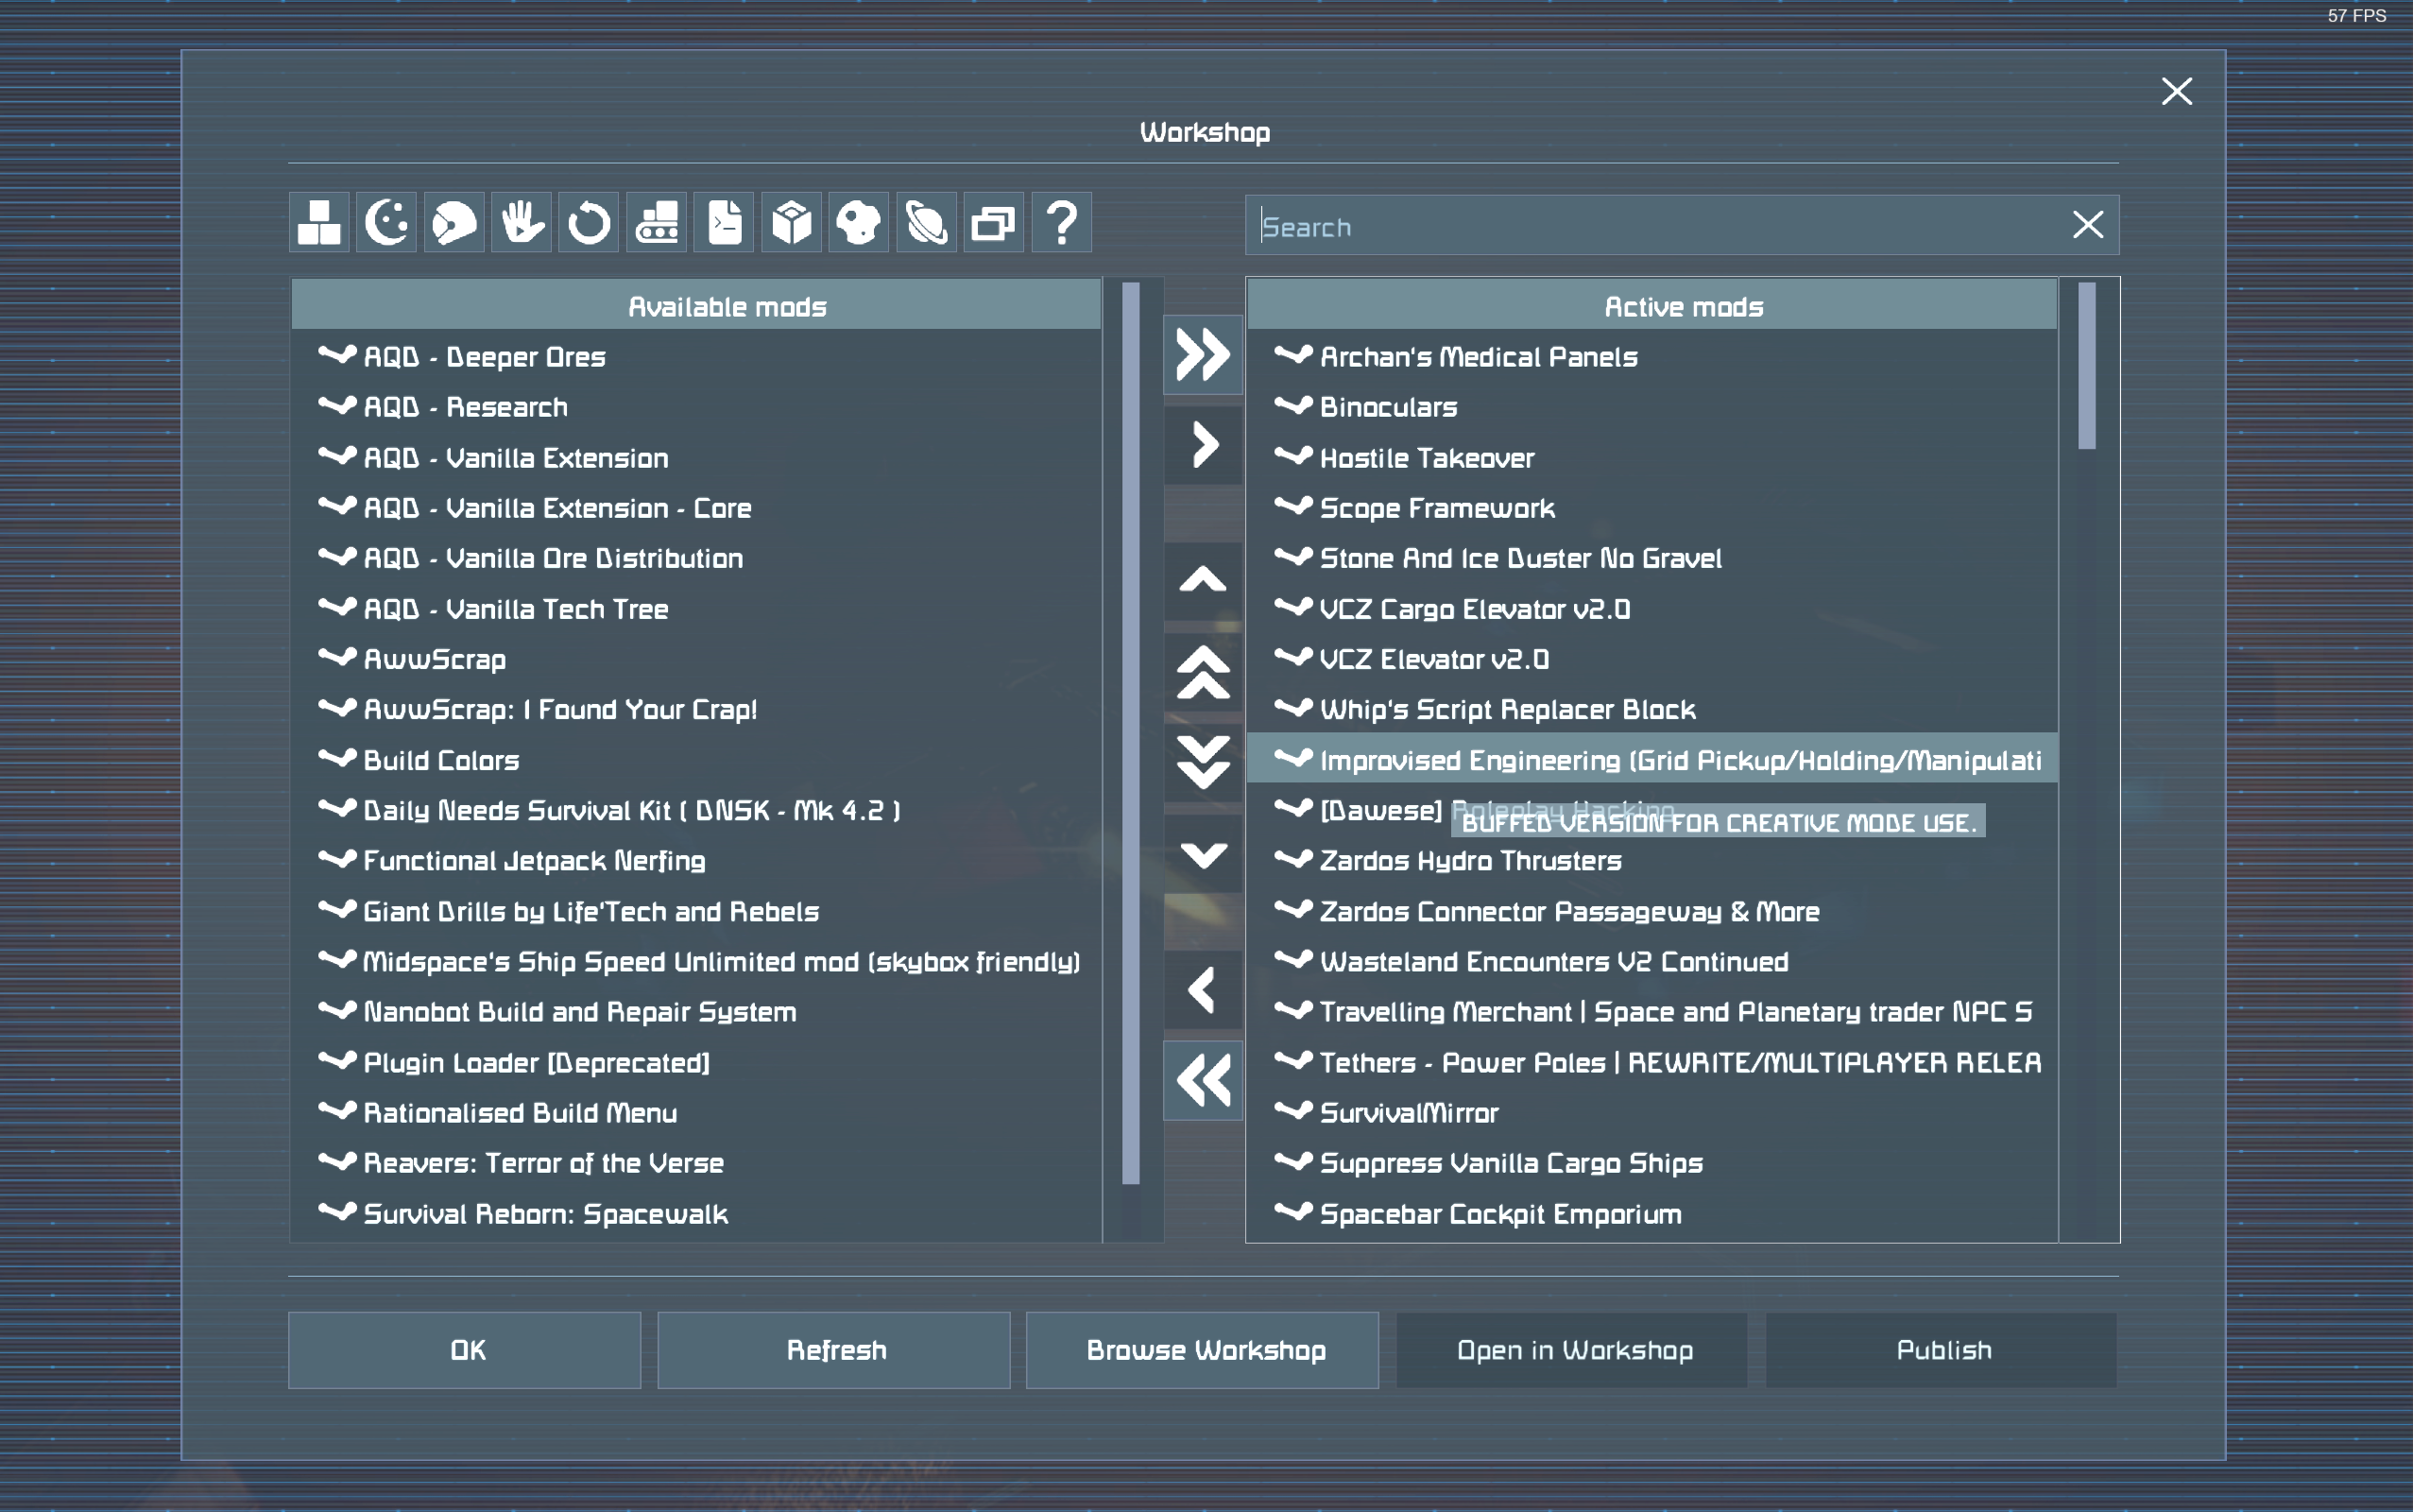
Task: Move selected active mod up one position
Action: coord(1204,581)
